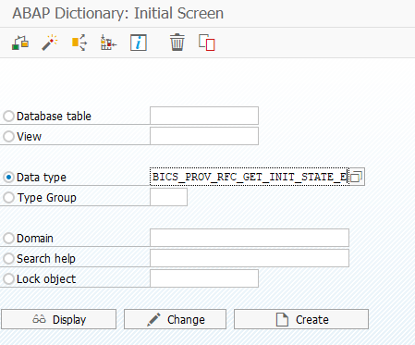
Task: Click the Activate magic wand icon
Action: point(50,43)
